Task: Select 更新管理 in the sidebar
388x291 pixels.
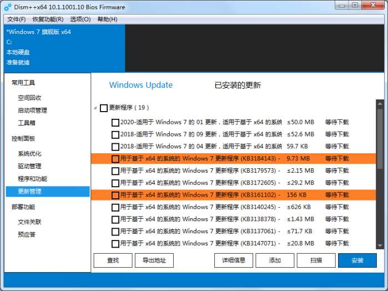Action: pos(48,192)
